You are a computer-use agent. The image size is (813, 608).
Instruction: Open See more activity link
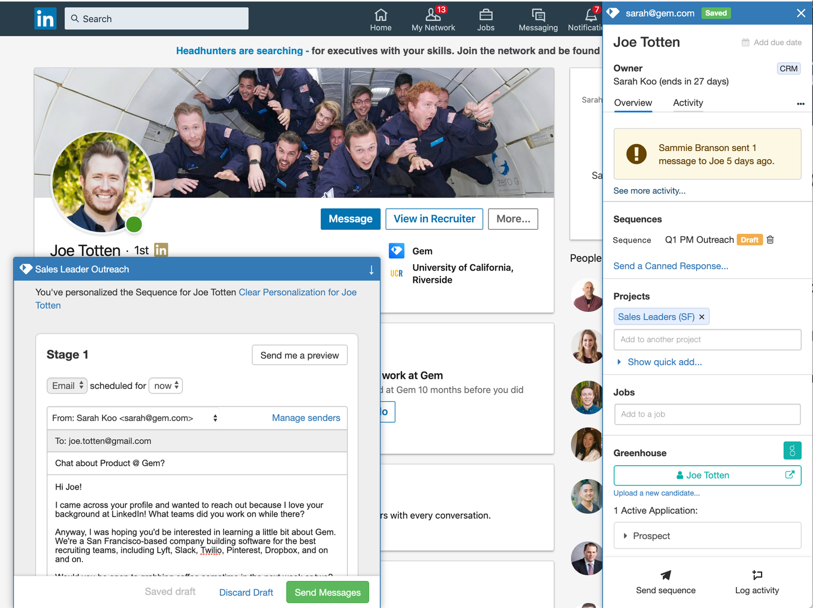point(649,191)
